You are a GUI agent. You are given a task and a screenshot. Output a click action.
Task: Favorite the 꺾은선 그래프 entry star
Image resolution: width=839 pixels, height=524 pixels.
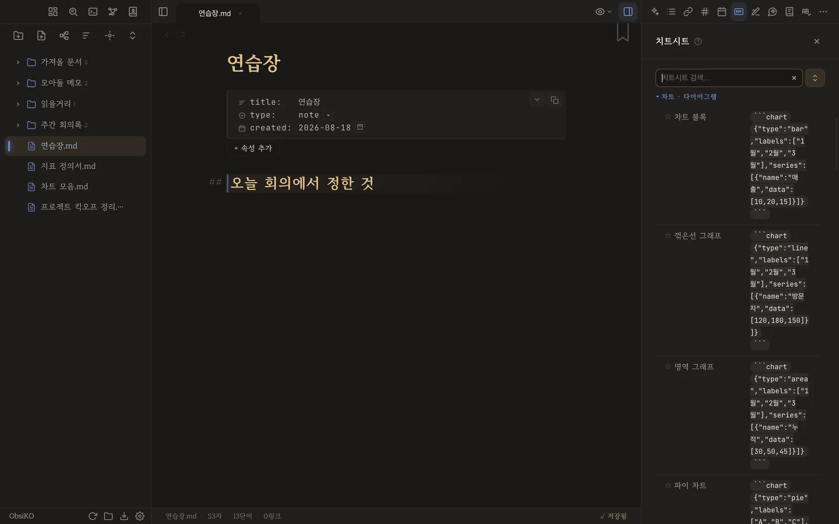coord(668,236)
